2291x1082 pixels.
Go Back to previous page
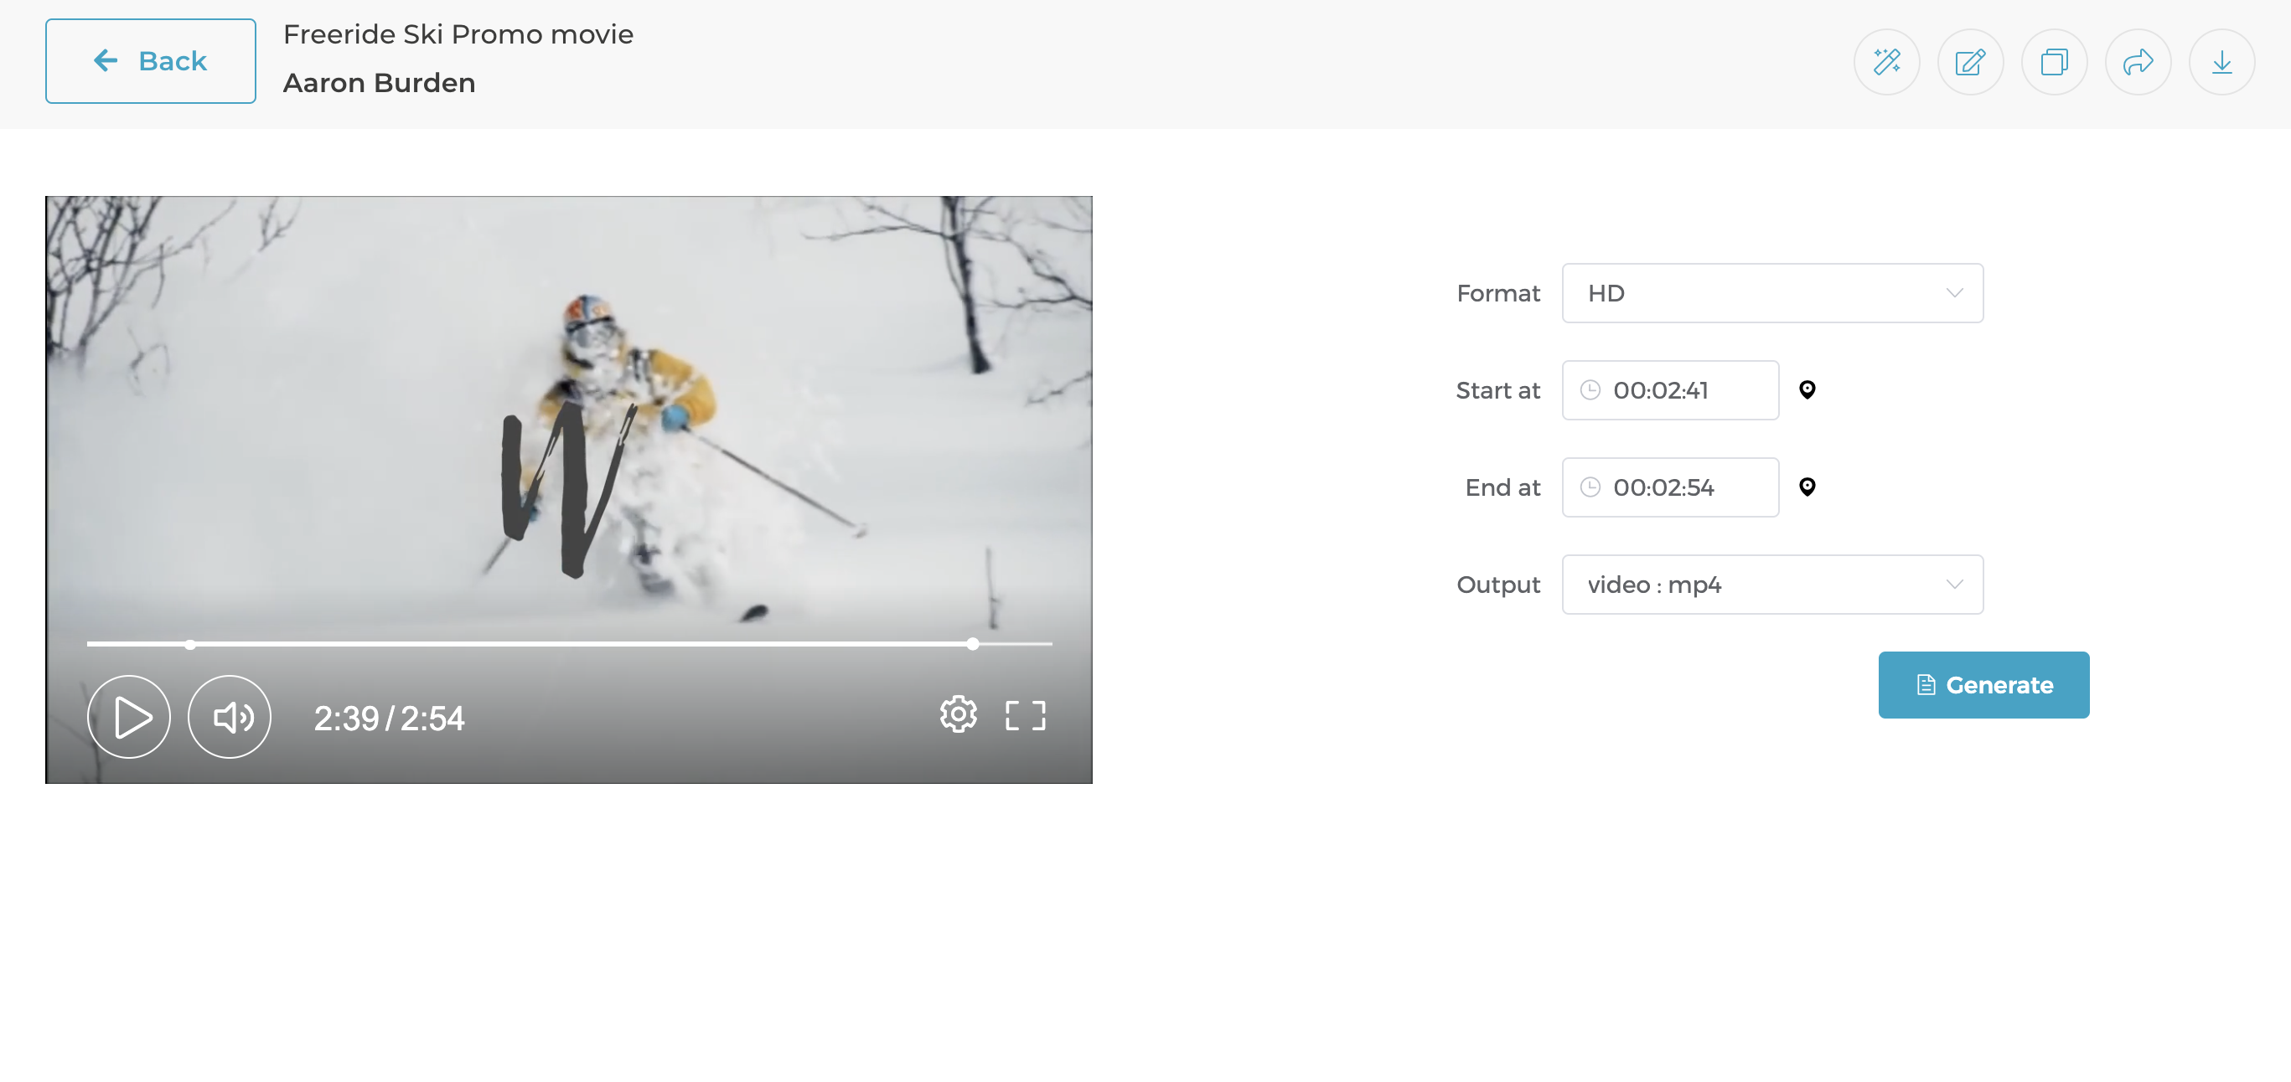150,61
